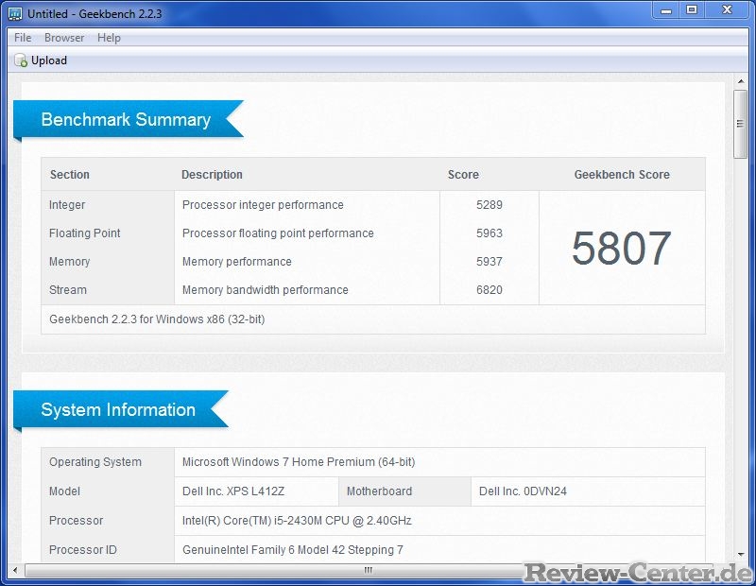The height and width of the screenshot is (586, 756).
Task: Open the File menu
Action: tap(23, 38)
